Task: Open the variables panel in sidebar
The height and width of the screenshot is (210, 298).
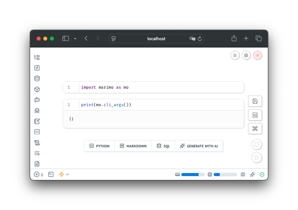Action: tap(37, 68)
